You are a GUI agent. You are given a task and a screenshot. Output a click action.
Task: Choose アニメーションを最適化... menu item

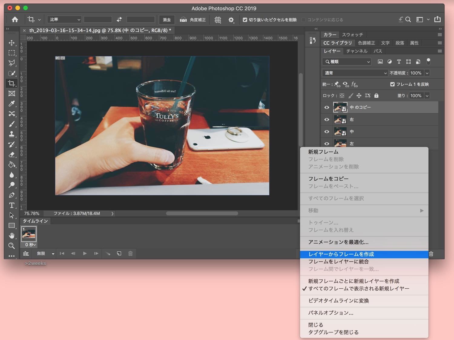pyautogui.click(x=364, y=242)
